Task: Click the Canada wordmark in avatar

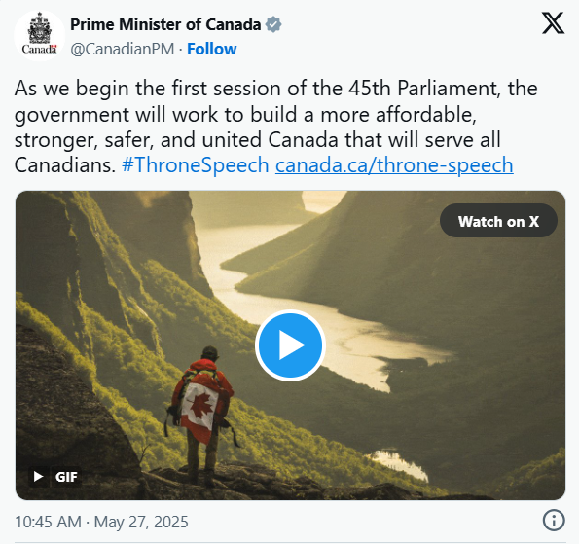Action: pos(39,49)
